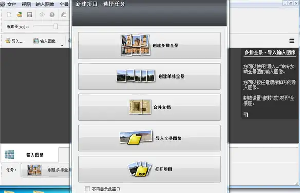
Task: Click the help question mark icon
Action: point(52,15)
